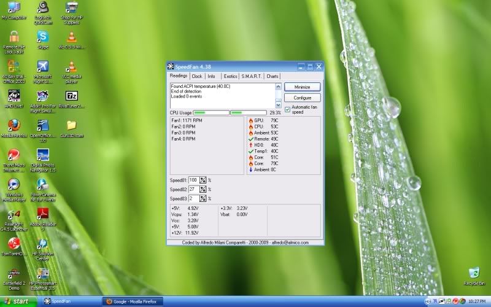Open the VLC media player shortcut
Viewport: 491px width, 307px height.
pyautogui.click(x=72, y=72)
